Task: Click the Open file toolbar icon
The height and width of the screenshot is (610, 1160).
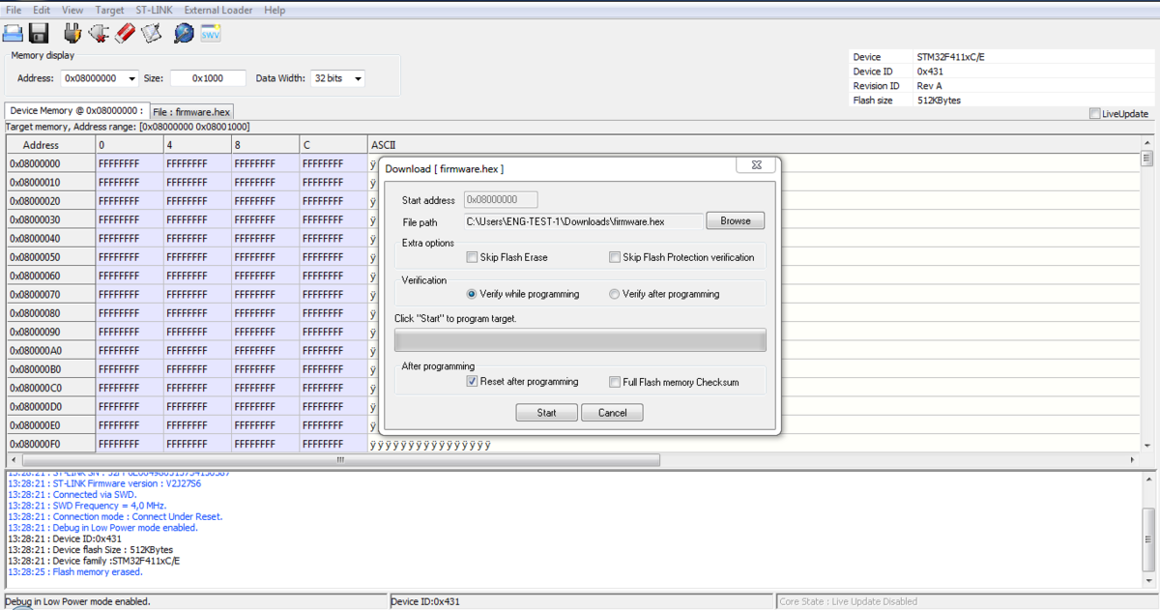Action: pos(13,34)
